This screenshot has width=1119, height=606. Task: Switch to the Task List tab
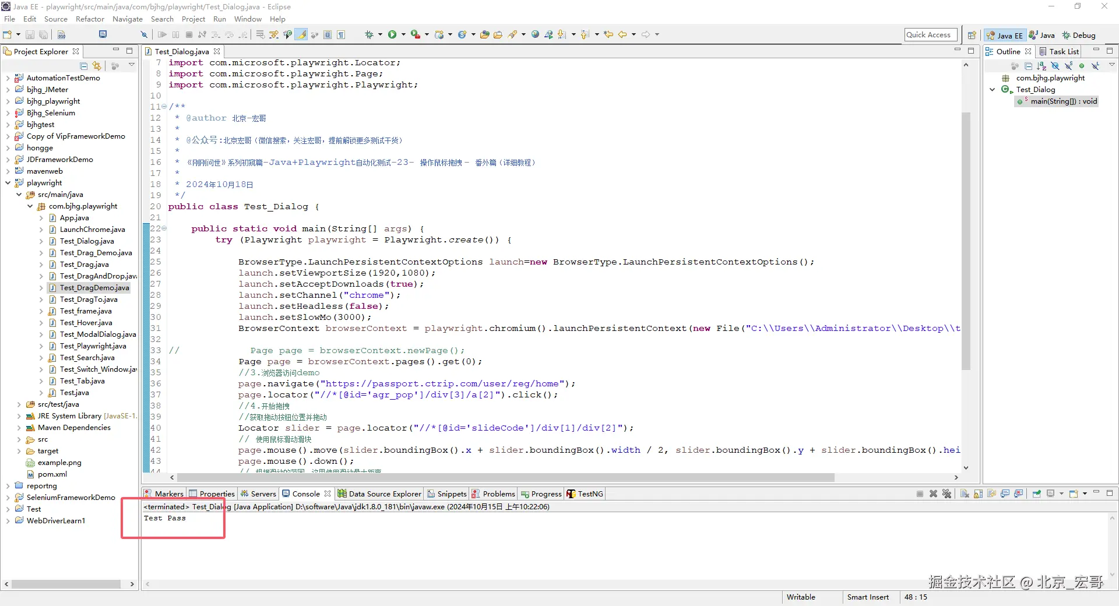1059,51
